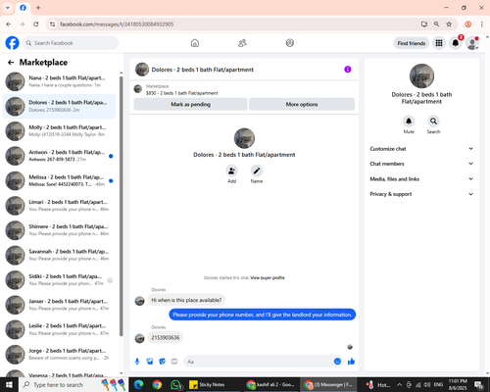Open the Jorge conversation

click(59, 355)
